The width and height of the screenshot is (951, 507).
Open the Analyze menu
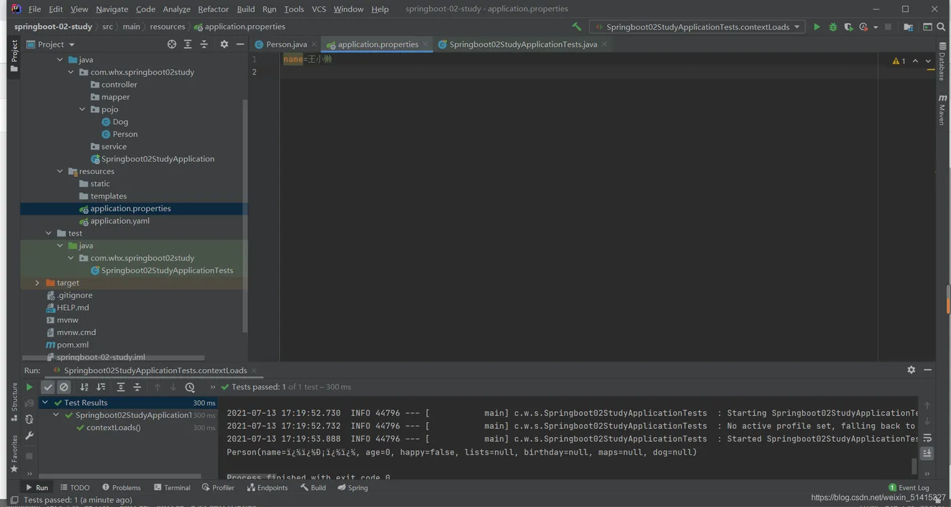click(177, 9)
